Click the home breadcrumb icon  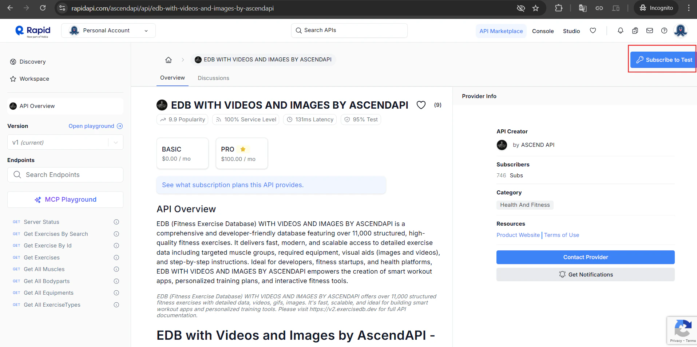tap(169, 60)
